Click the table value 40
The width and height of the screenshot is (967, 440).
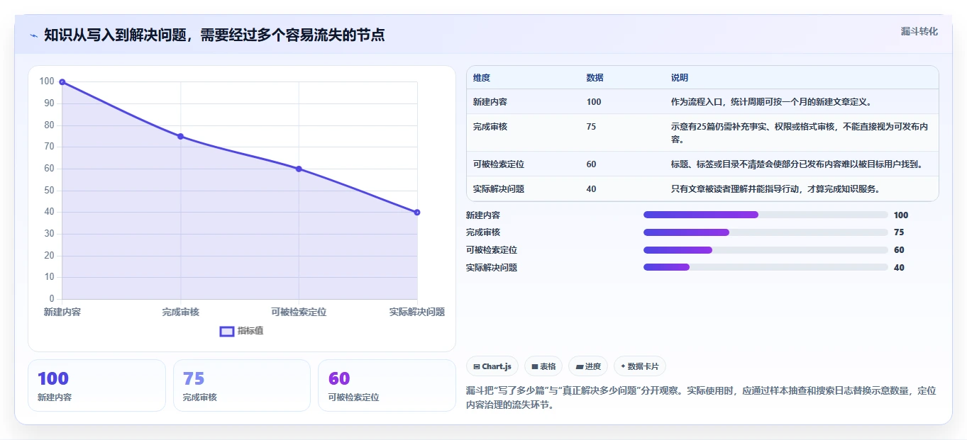[592, 189]
